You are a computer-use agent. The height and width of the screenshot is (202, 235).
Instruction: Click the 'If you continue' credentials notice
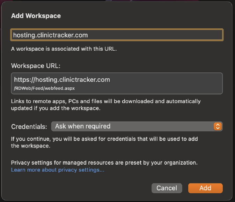[104, 142]
